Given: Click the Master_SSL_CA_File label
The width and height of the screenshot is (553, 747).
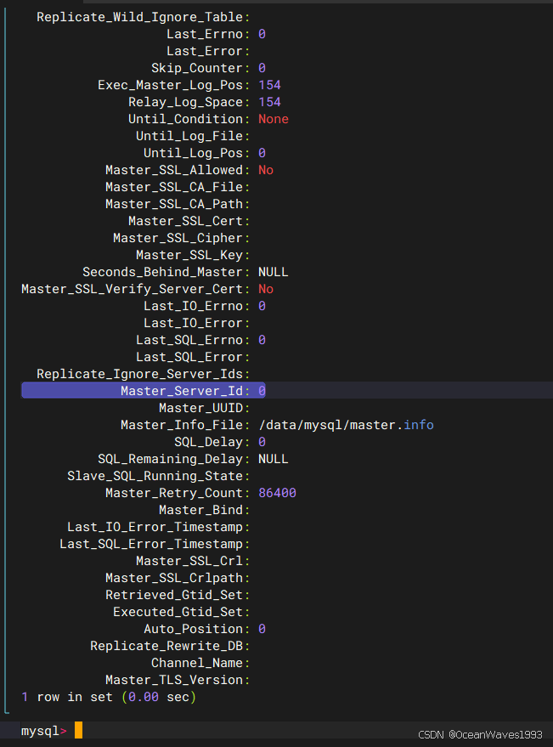Looking at the screenshot, I should click(174, 187).
